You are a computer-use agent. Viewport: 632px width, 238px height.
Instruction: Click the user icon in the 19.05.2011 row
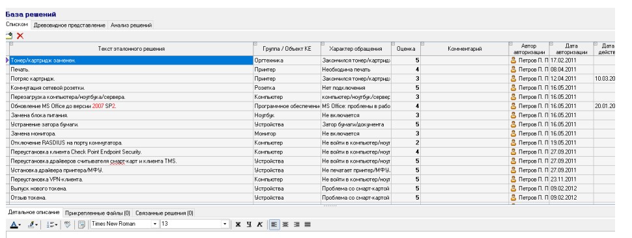tap(513, 142)
